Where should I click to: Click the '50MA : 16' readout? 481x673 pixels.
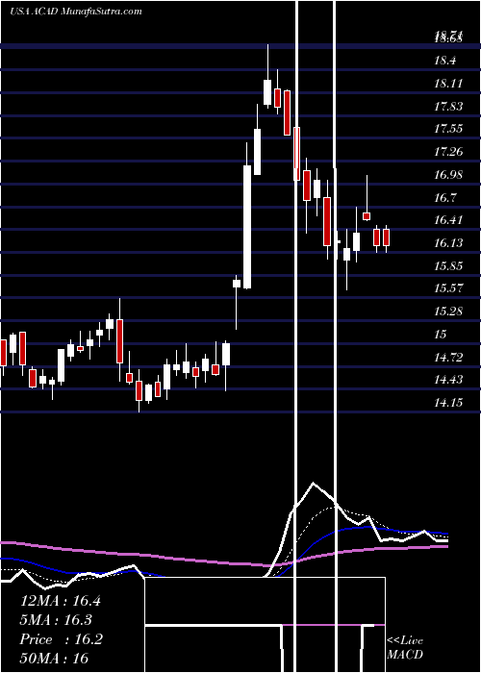click(54, 658)
